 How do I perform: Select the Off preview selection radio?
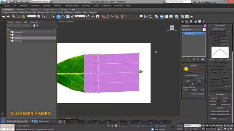pyautogui.click(x=183, y=90)
